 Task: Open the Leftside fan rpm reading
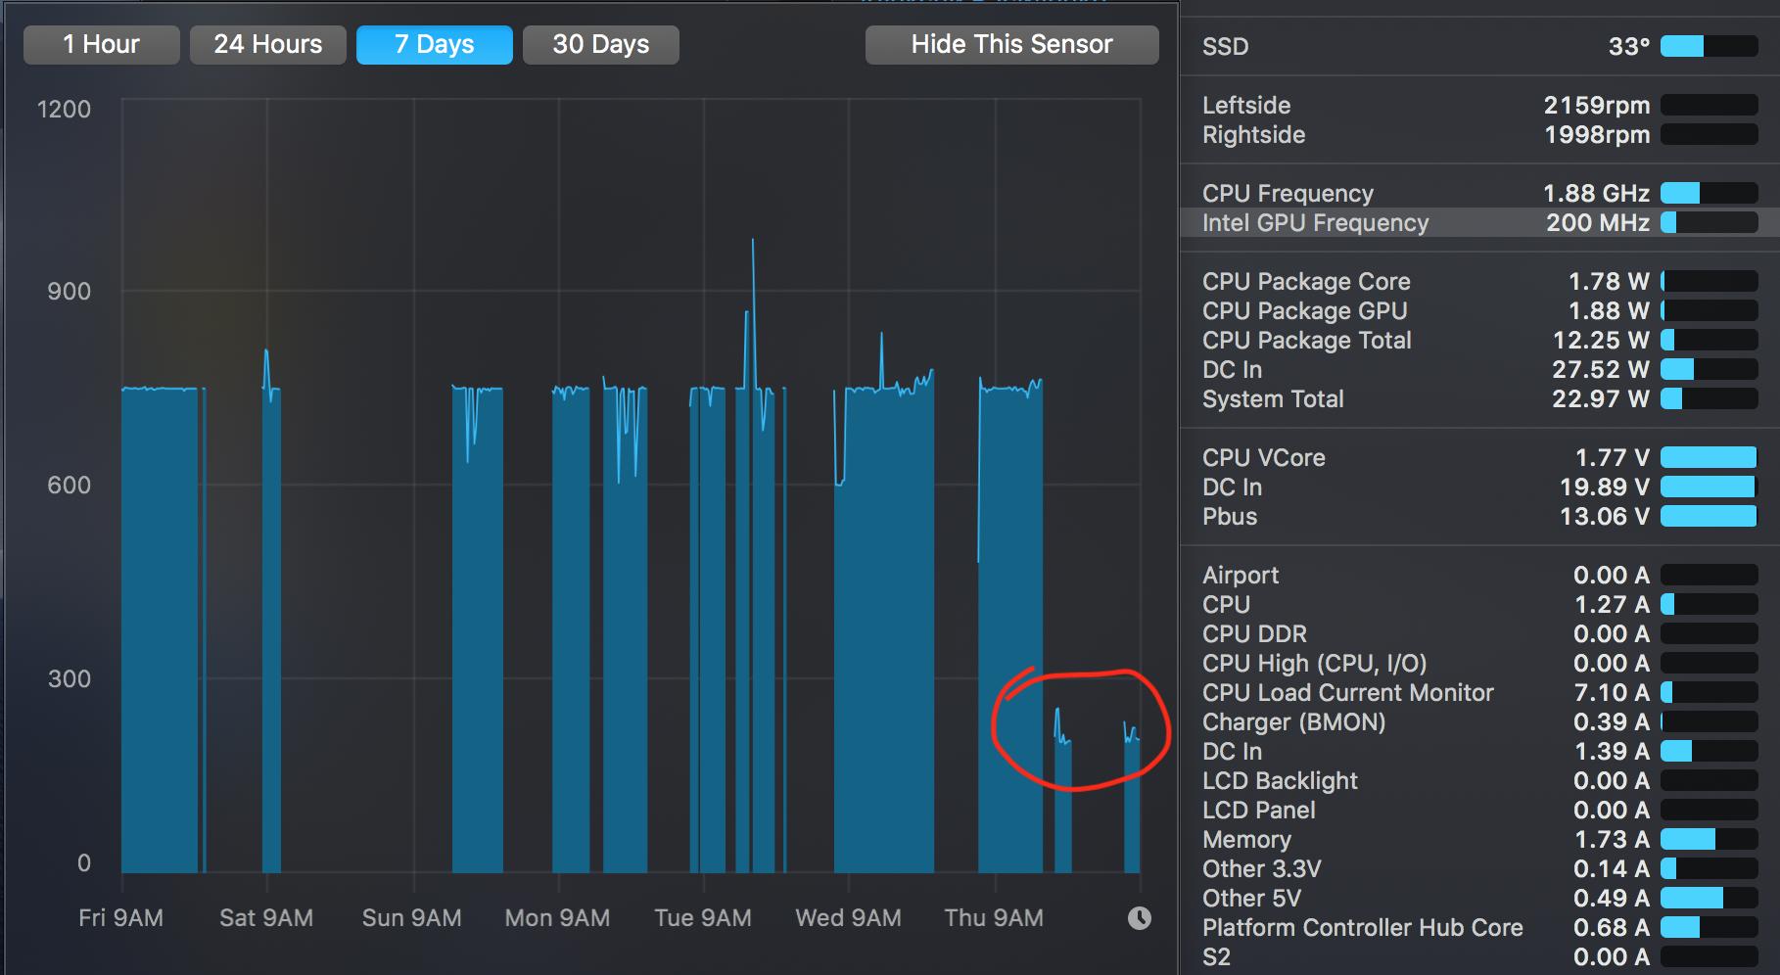point(1597,105)
